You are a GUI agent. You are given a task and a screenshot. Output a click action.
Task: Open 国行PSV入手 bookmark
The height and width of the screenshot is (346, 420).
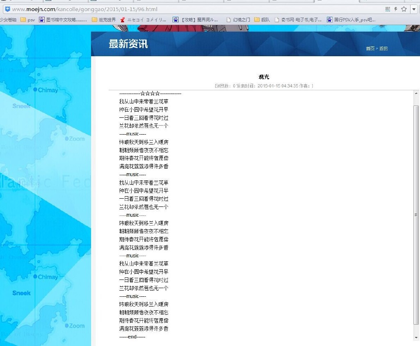click(x=351, y=20)
